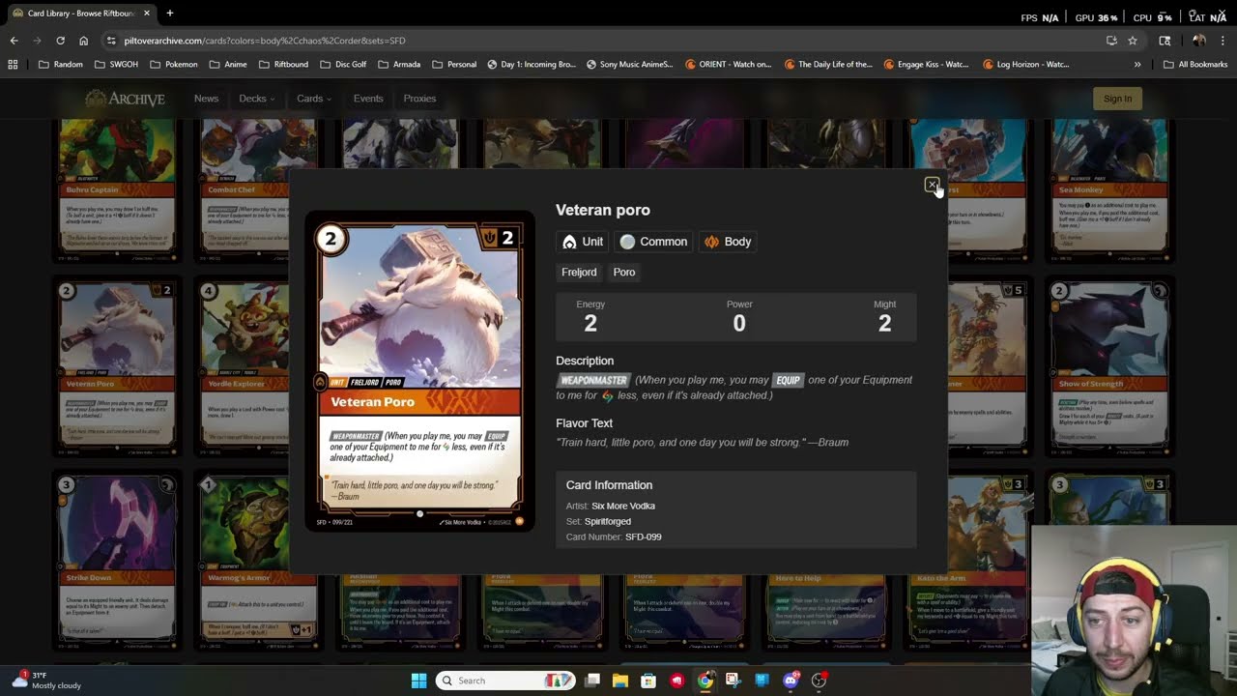Open the Personal bookmarks folder
1237x696 pixels.
pyautogui.click(x=454, y=65)
